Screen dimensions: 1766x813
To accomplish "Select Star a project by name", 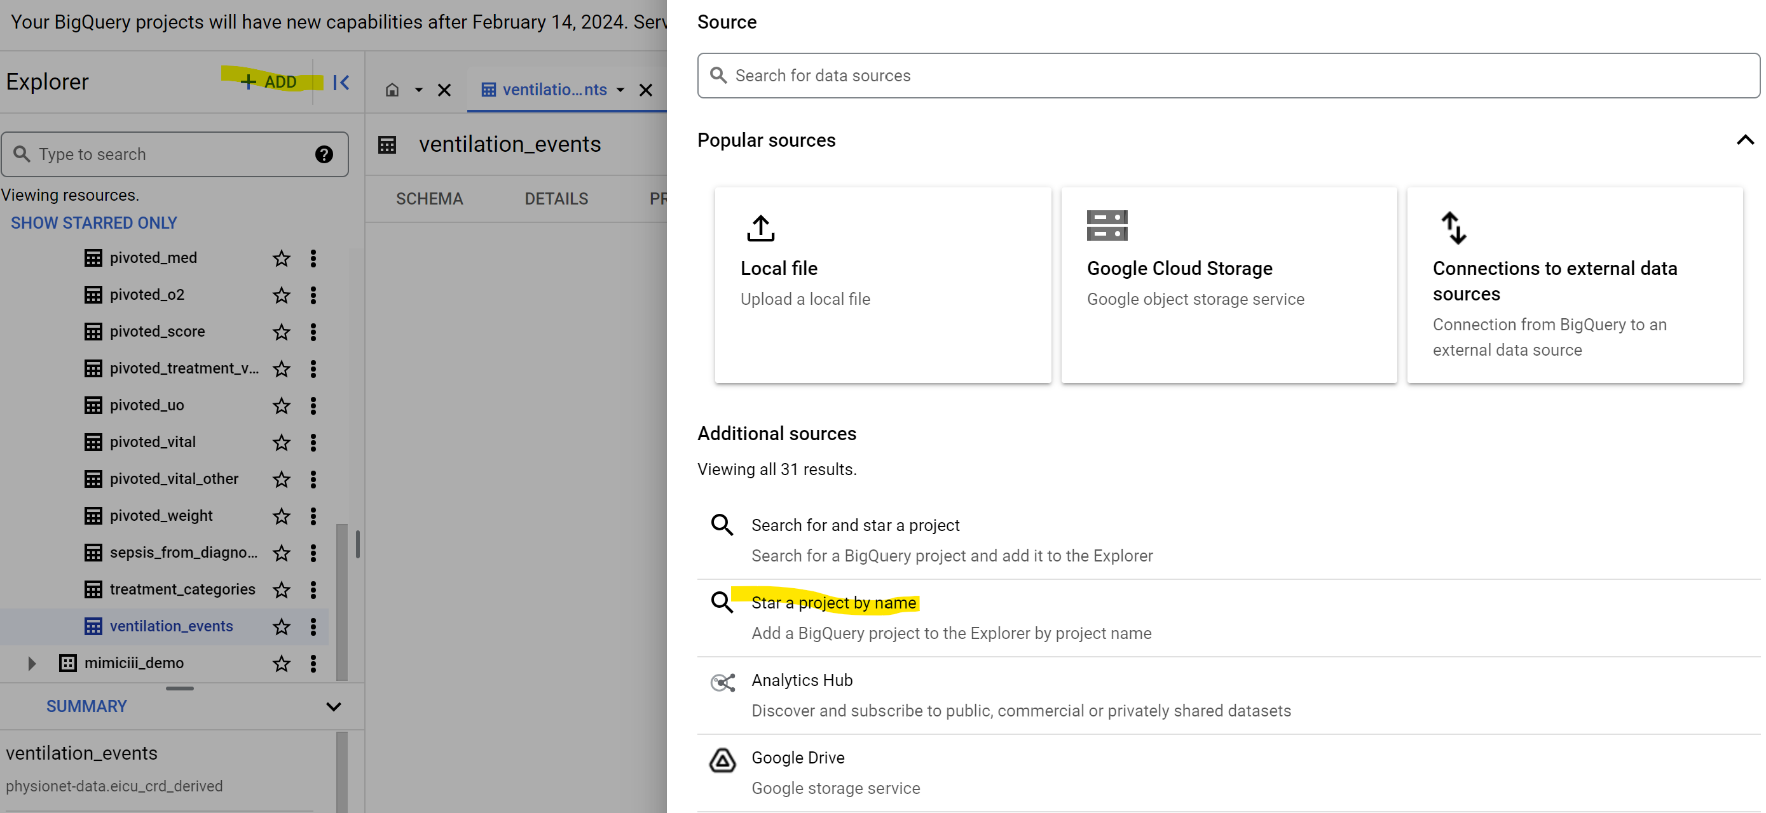I will click(x=1229, y=617).
